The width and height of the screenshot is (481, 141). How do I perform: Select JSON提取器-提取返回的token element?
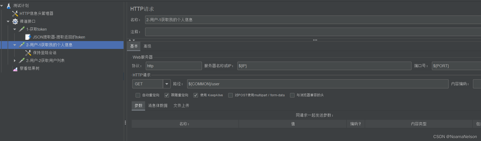pyautogui.click(x=59, y=37)
